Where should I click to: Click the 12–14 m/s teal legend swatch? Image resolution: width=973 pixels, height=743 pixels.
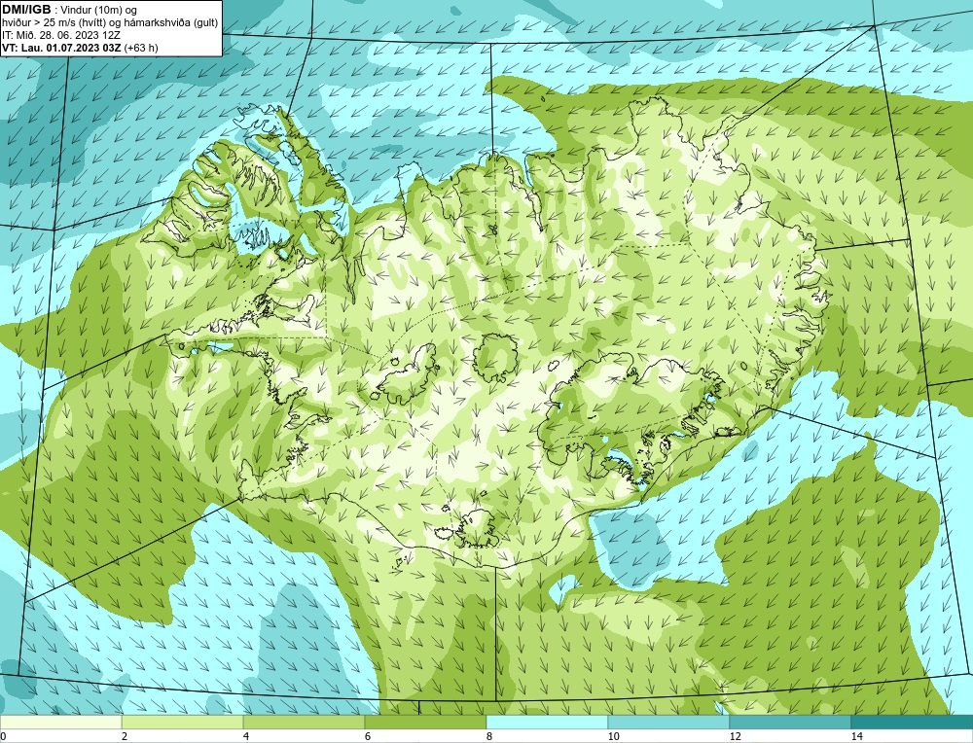790,722
